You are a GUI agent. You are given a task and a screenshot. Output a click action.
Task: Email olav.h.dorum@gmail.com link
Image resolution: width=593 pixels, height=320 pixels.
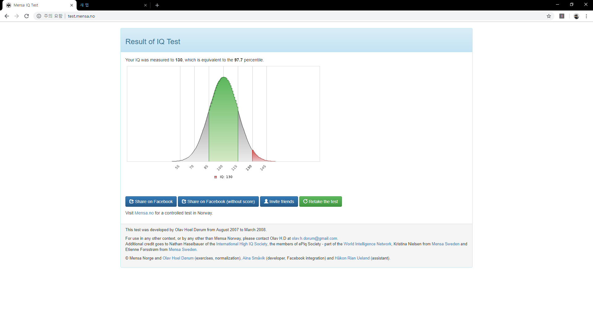point(314,238)
